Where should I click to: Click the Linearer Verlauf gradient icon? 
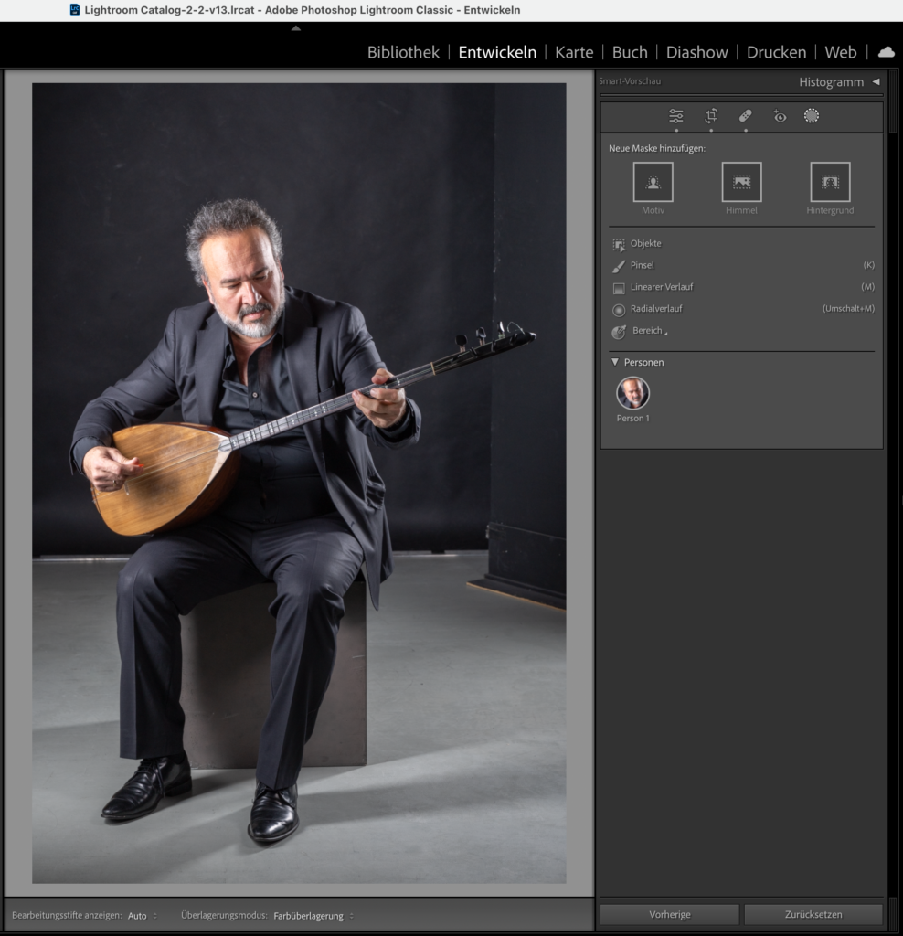pyautogui.click(x=619, y=288)
